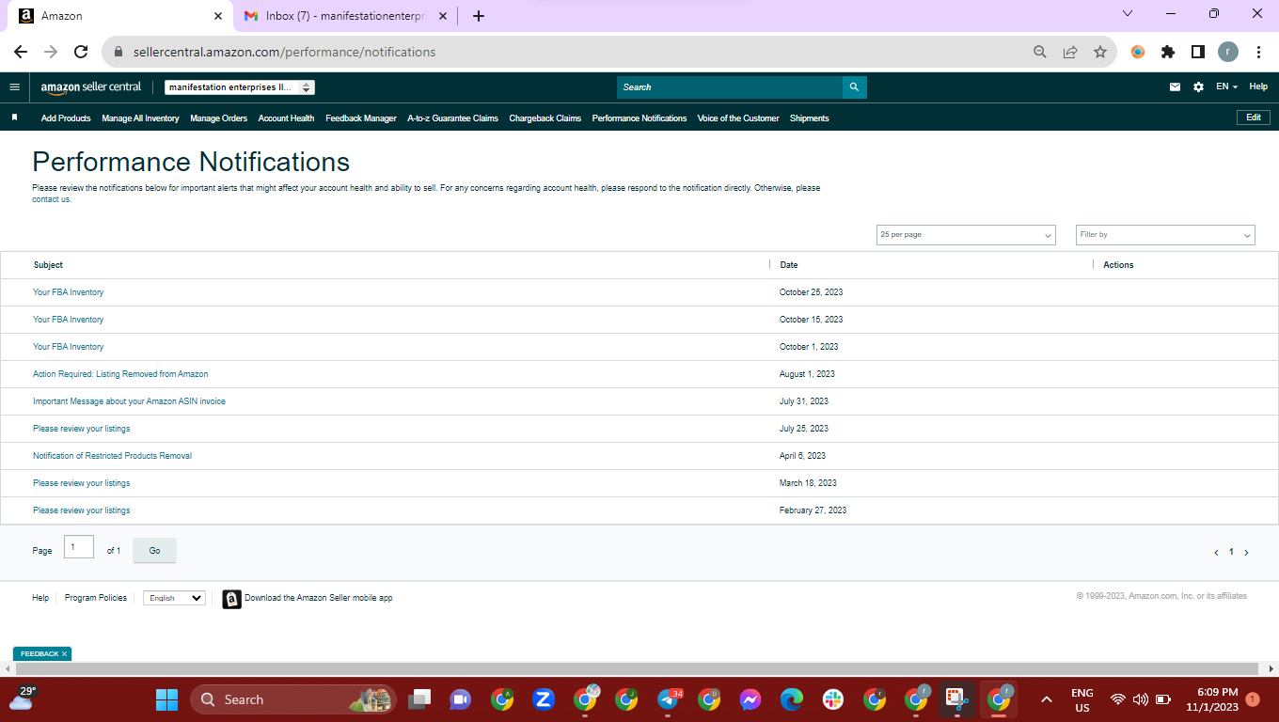Click the Amazon app logo in the footer
Viewport: 1279px width, 722px height.
[231, 599]
